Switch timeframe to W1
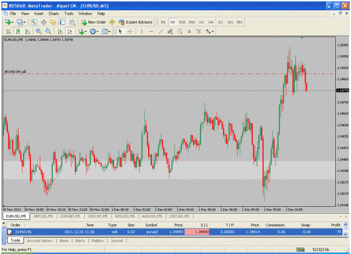 click(x=230, y=22)
